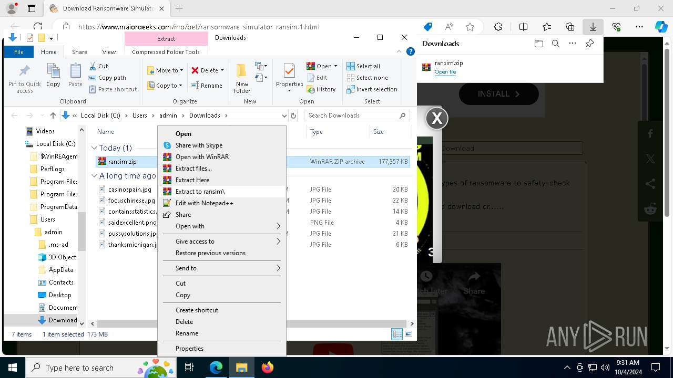Image resolution: width=673 pixels, height=378 pixels.
Task: Open the Delete dropdown arrow
Action: [222, 70]
